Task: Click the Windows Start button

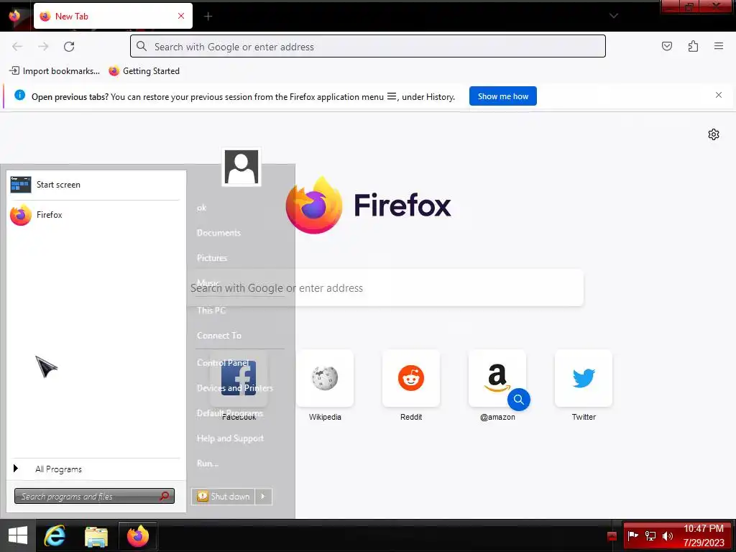Action: pos(18,535)
